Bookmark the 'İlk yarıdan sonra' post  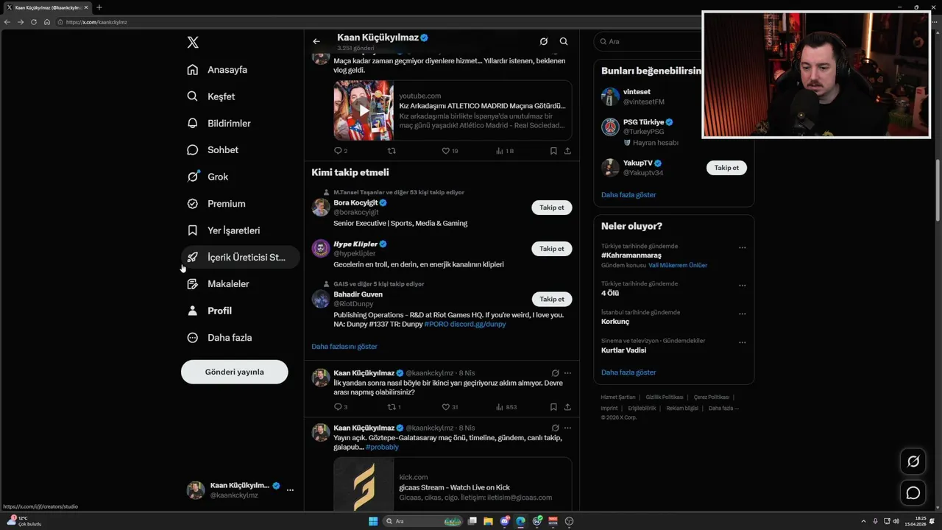point(553,407)
